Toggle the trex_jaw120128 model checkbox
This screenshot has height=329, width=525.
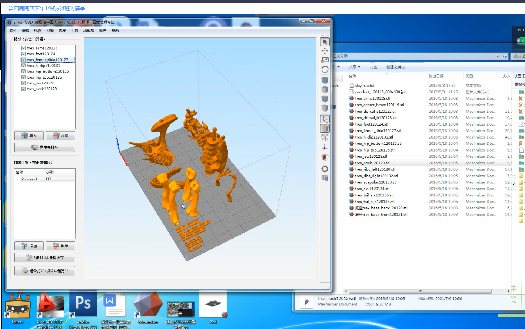point(23,83)
